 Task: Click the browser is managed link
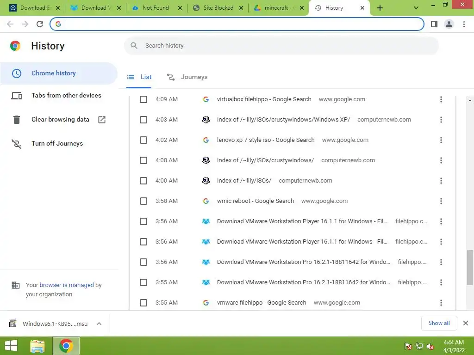coord(67,285)
